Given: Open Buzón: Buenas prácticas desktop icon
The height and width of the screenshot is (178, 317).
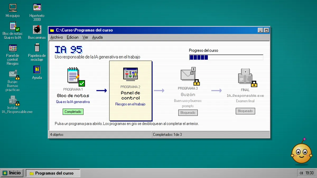Looking at the screenshot, I should pos(13,80).
